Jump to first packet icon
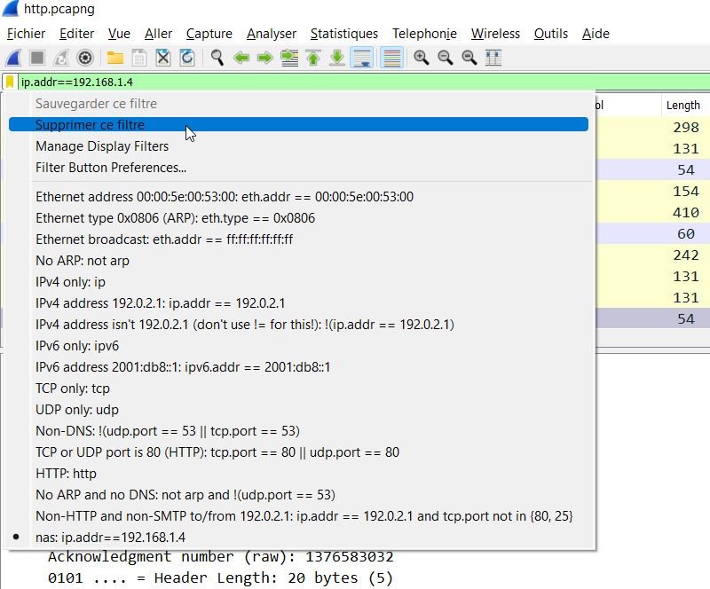 [313, 58]
